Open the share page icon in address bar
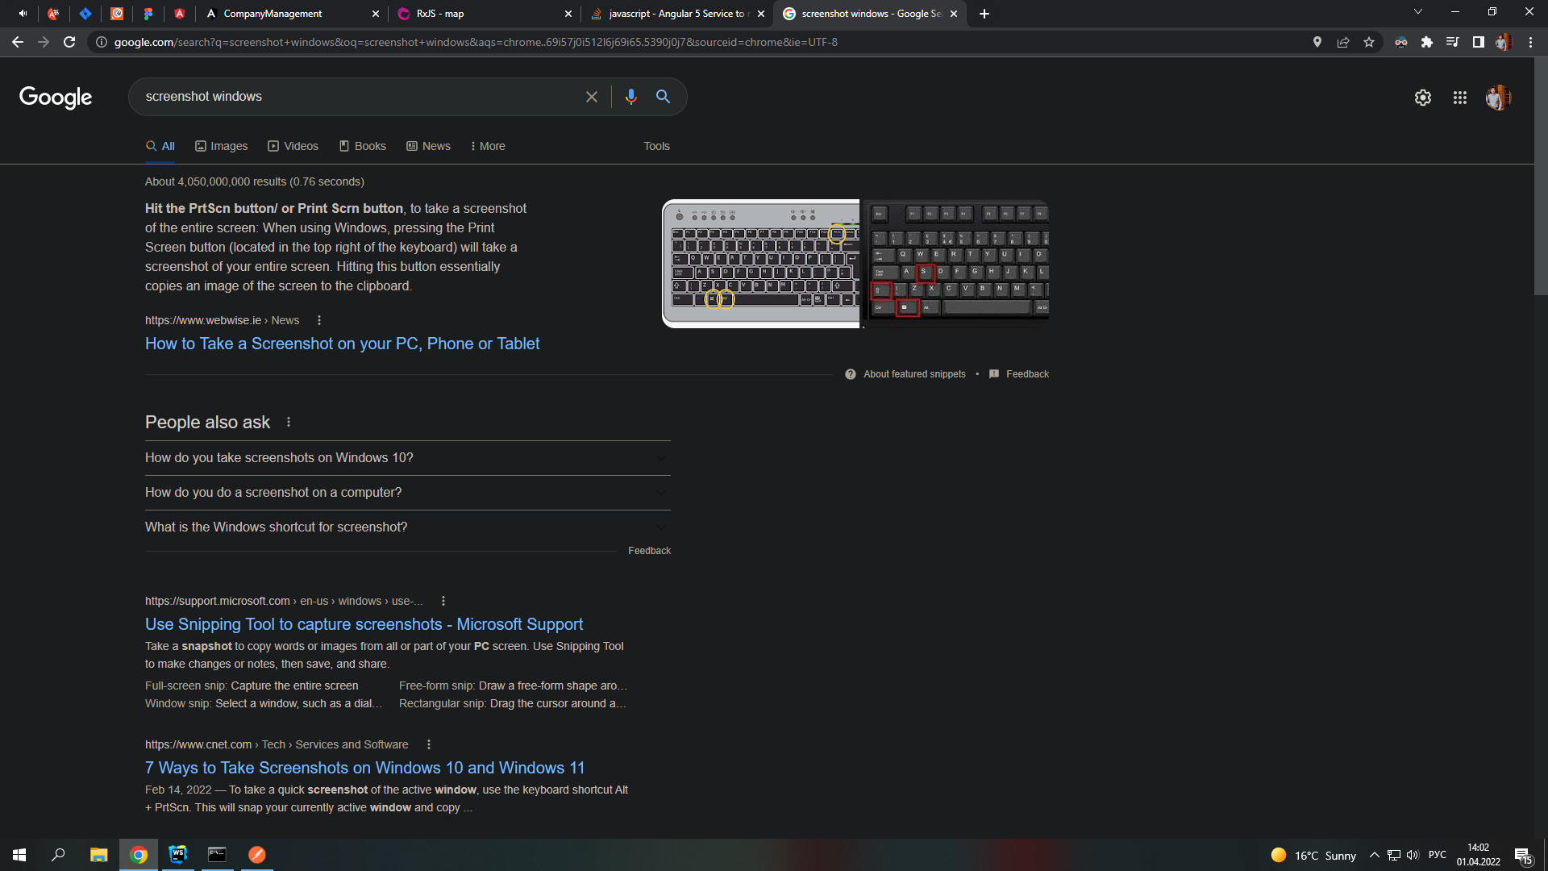1548x871 pixels. 1343,42
